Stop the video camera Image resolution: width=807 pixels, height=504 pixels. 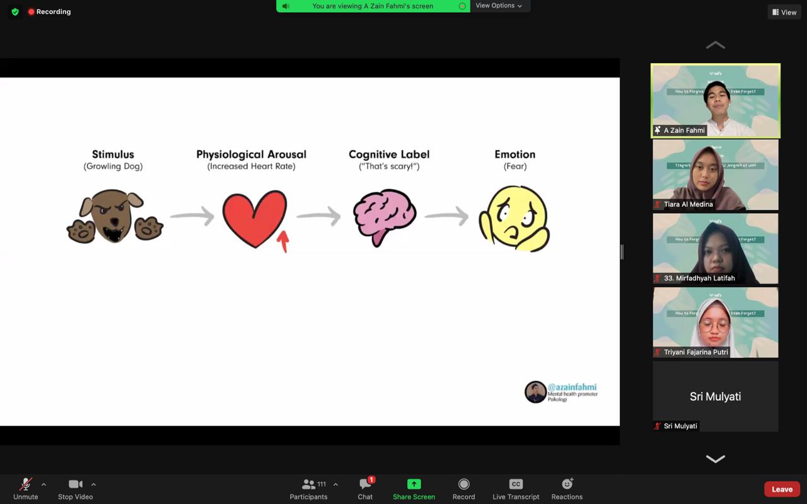[75, 484]
